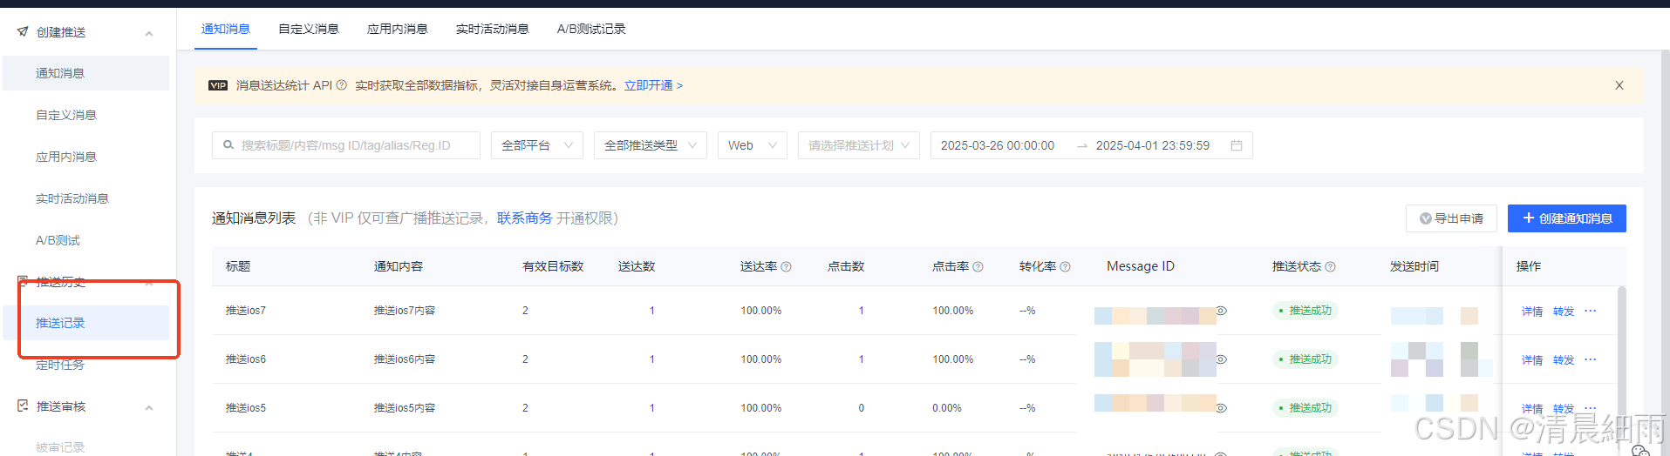Open 实时活动消息 in the sidebar

click(x=72, y=198)
